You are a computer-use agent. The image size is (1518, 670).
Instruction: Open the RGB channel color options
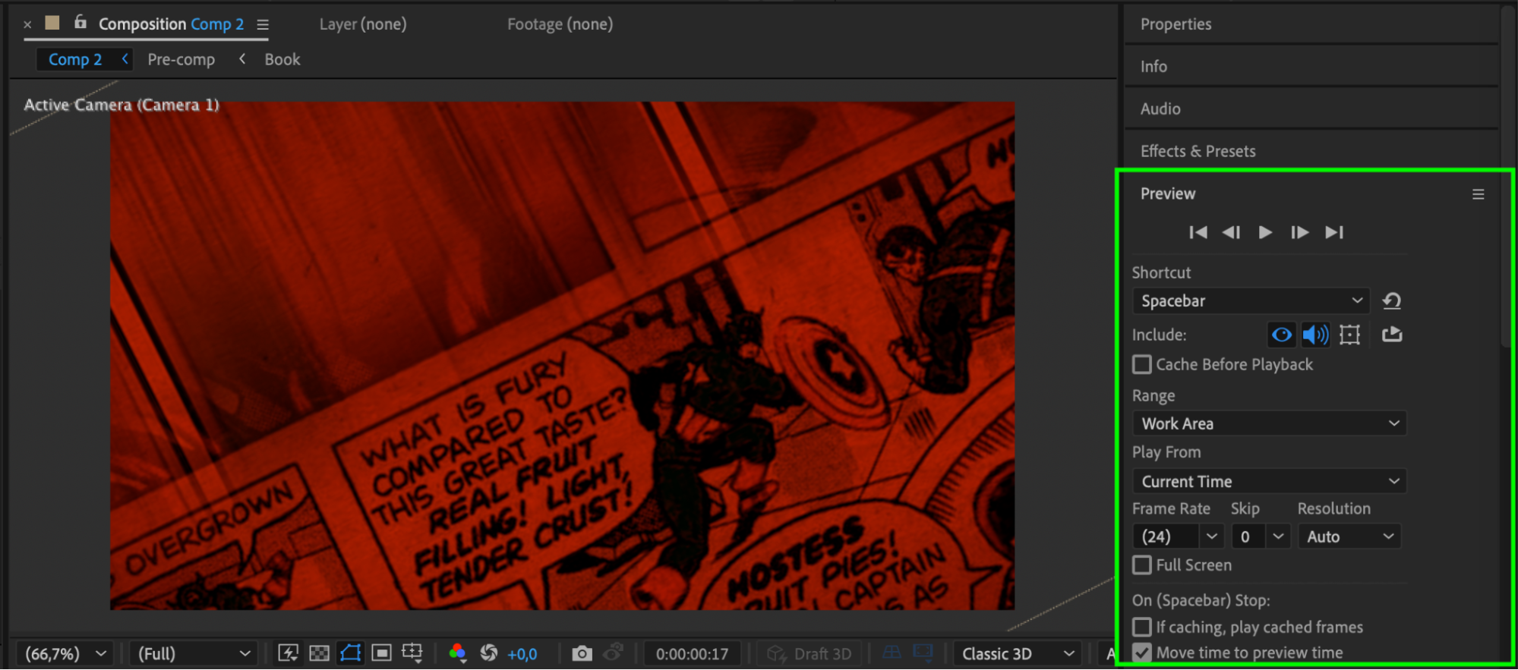coord(457,653)
